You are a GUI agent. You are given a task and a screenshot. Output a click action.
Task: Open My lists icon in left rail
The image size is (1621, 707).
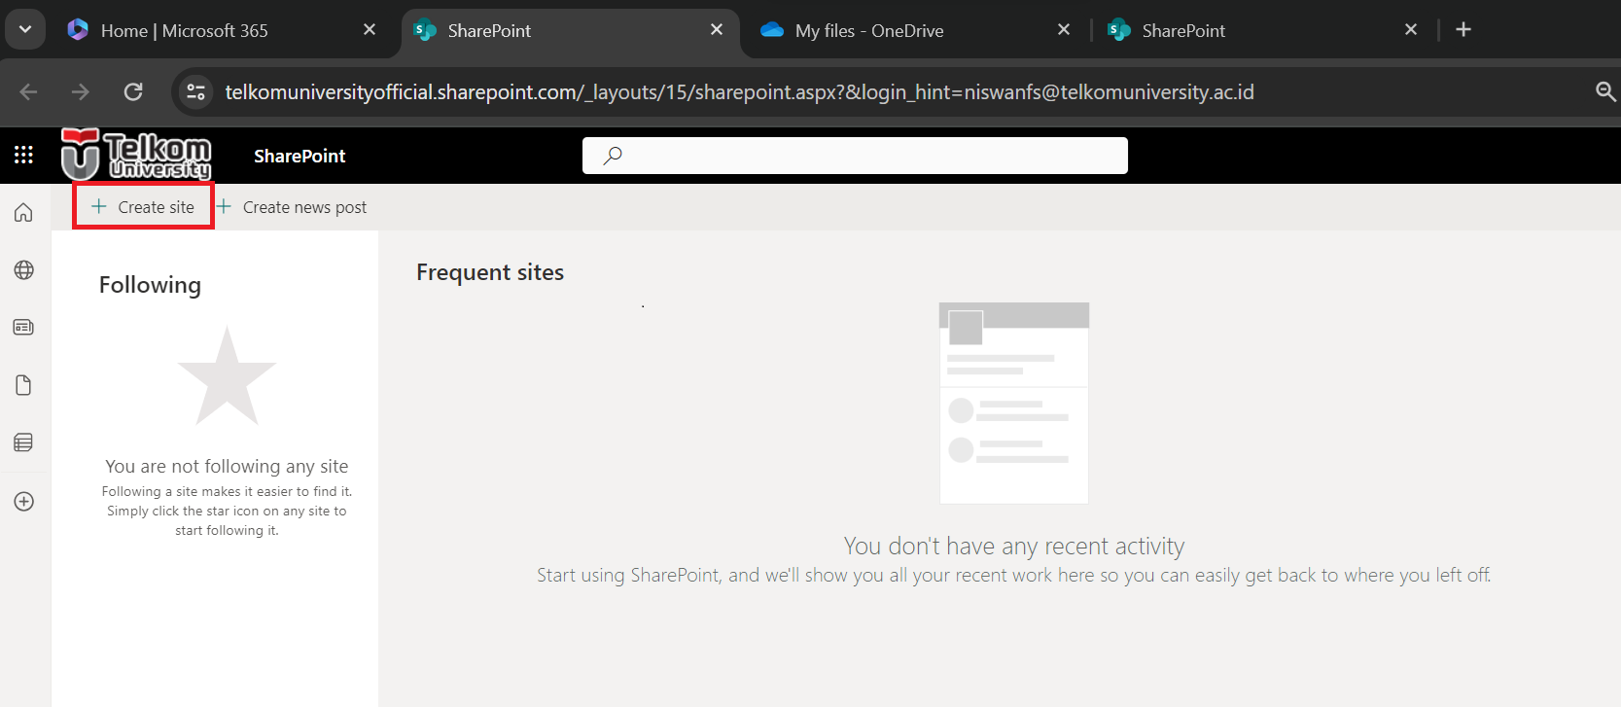coord(24,442)
